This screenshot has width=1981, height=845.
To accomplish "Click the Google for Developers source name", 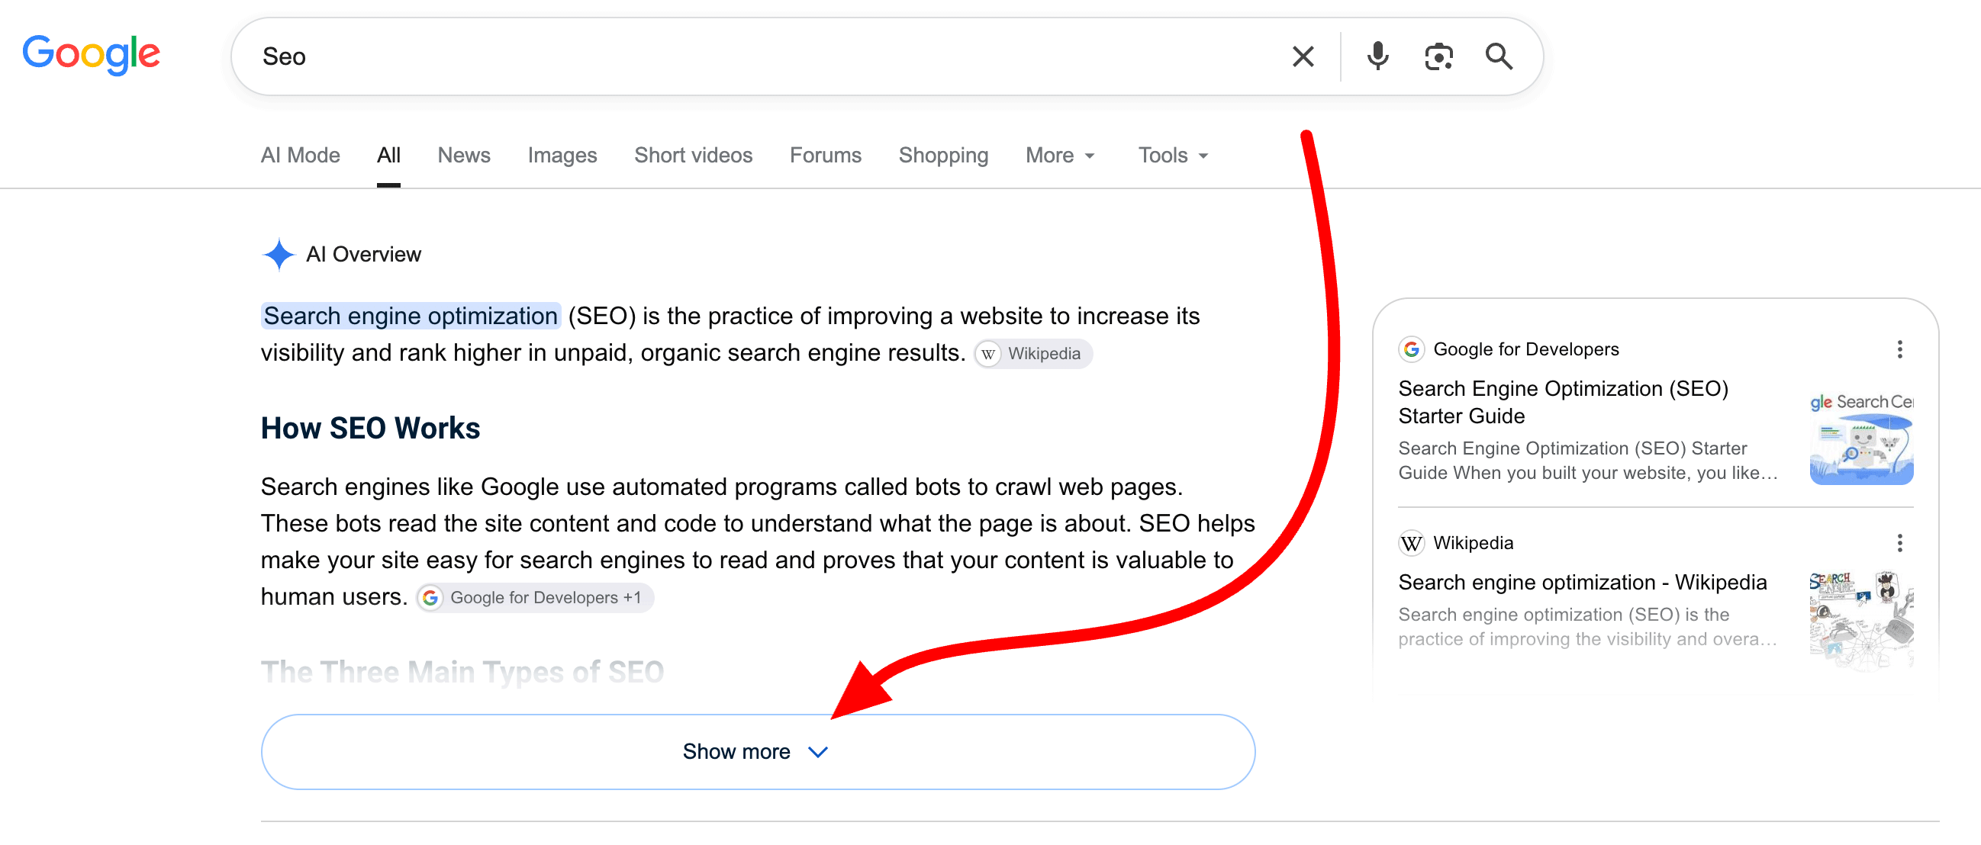I will pyautogui.click(x=1525, y=349).
